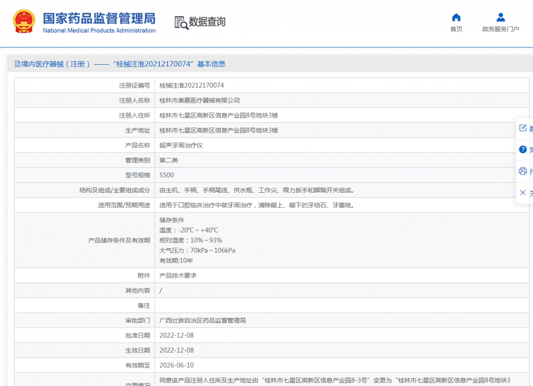Click the slash value in 其他内容 row
Viewport: 533px width, 386px height.
pos(161,290)
